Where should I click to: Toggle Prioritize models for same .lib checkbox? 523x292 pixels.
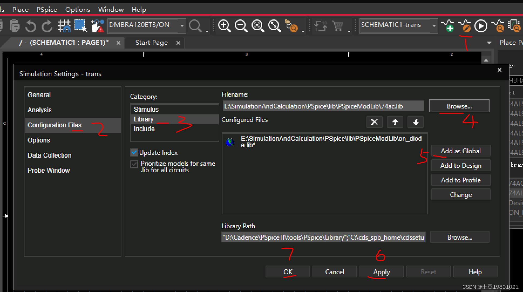click(x=134, y=164)
